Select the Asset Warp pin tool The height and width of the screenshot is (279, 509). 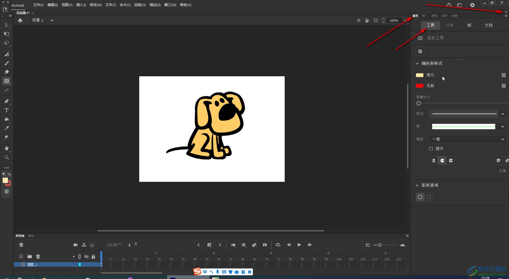pyautogui.click(x=7, y=137)
